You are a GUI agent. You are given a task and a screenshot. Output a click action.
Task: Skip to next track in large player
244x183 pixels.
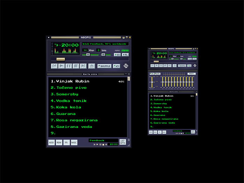point(83,66)
